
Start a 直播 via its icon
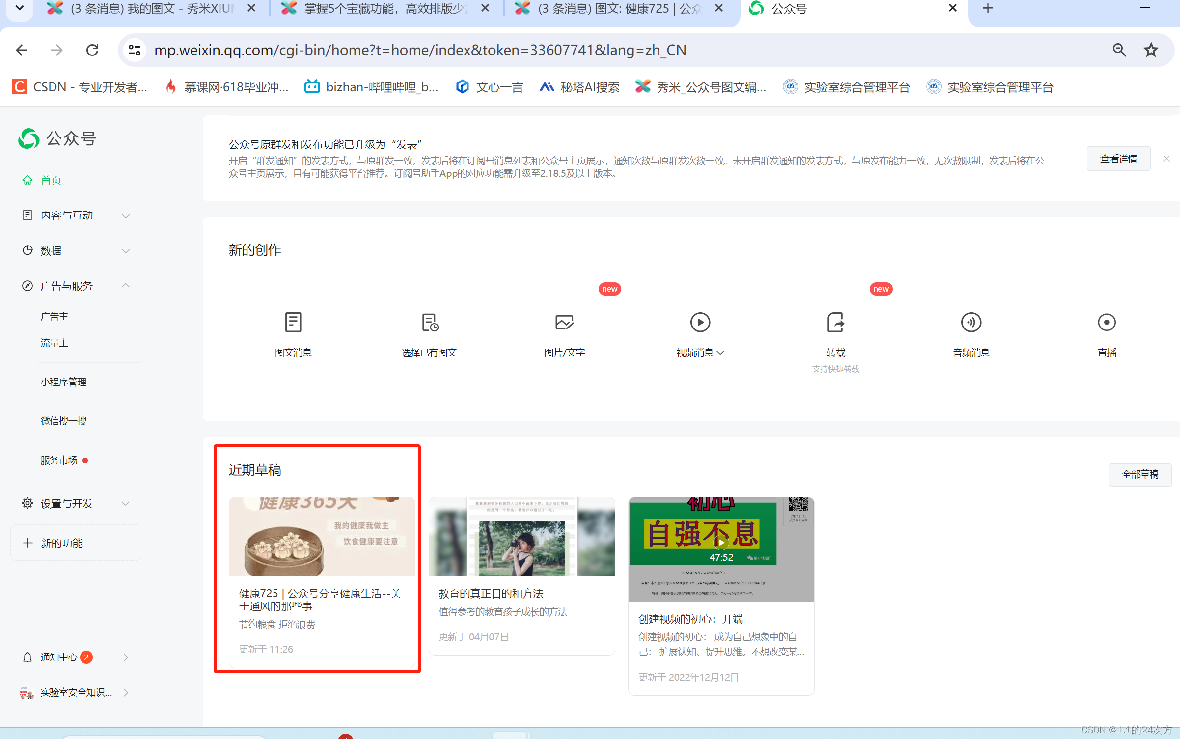pos(1106,323)
